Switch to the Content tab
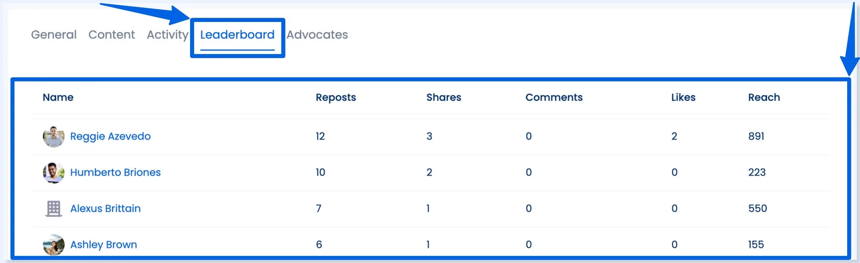This screenshot has width=860, height=263. (112, 35)
